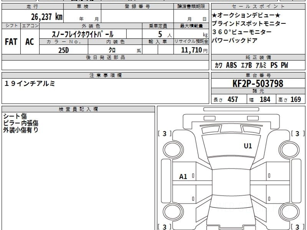
Task: Select chassis number KF2P-503798
Action: [x=258, y=83]
